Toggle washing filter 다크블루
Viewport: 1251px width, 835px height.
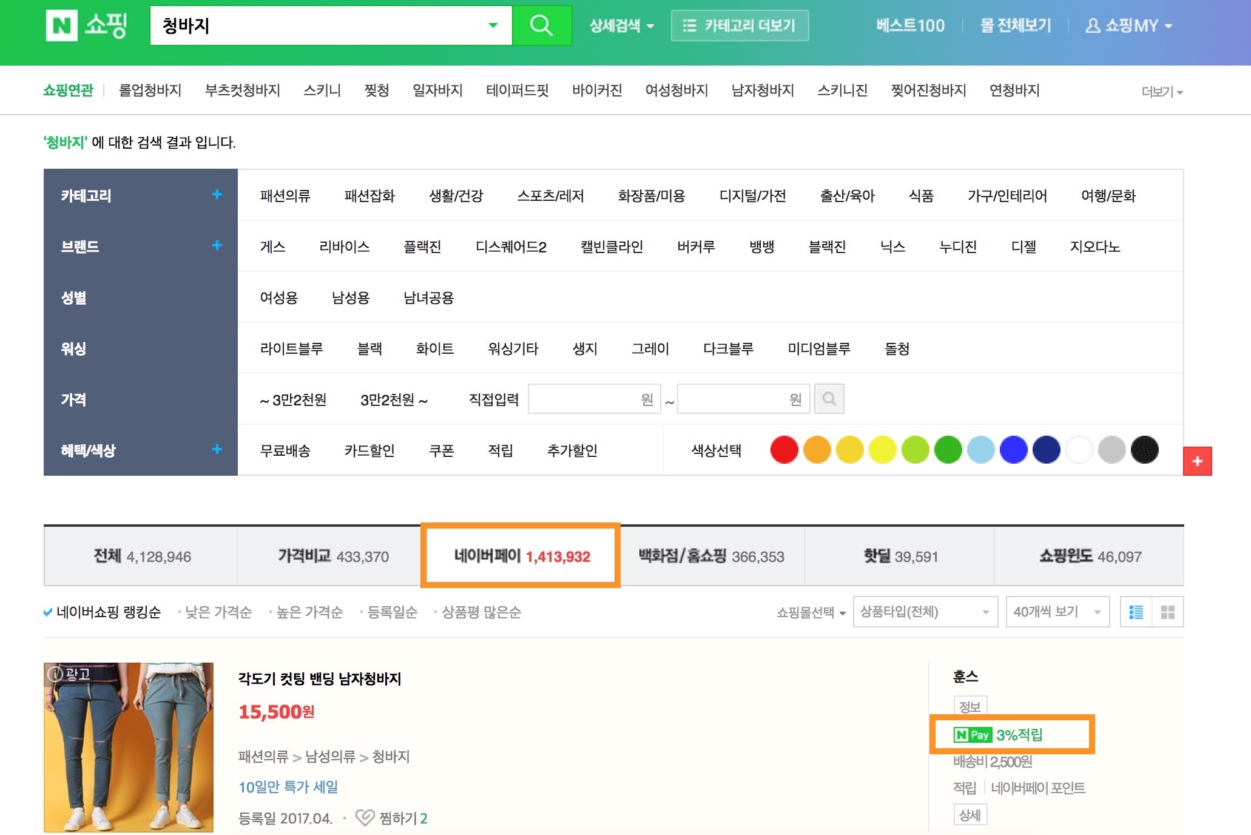coord(728,348)
